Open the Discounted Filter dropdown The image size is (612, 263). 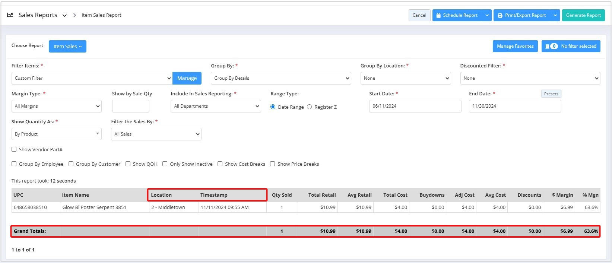click(x=530, y=78)
